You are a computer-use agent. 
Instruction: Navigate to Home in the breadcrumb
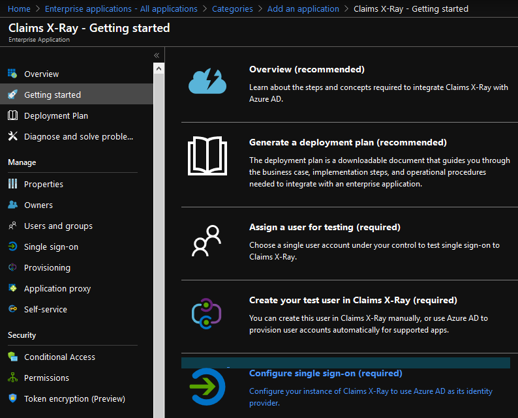(20, 8)
